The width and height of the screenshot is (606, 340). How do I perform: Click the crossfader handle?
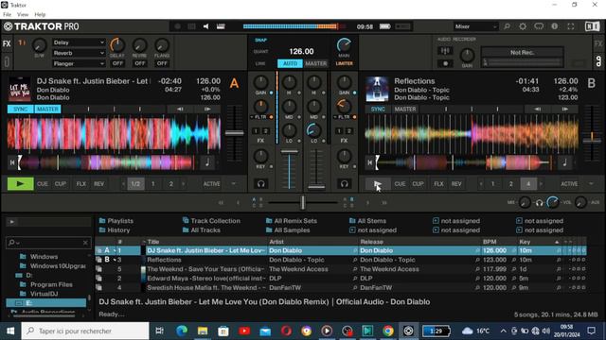pyautogui.click(x=303, y=202)
